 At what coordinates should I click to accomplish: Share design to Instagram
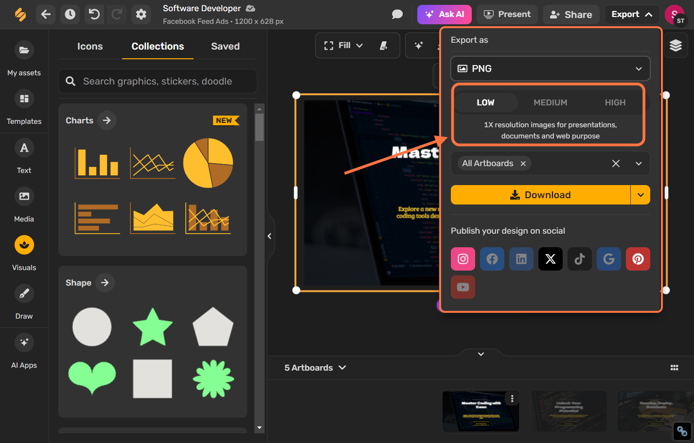(x=463, y=259)
